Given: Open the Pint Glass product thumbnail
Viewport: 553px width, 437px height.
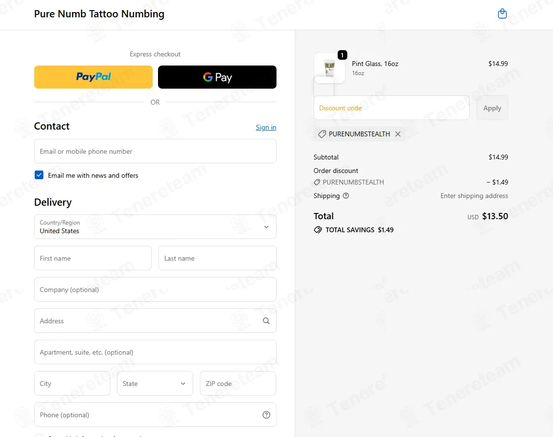Looking at the screenshot, I should point(329,68).
